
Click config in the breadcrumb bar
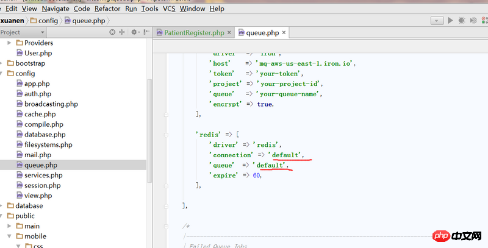pos(48,20)
